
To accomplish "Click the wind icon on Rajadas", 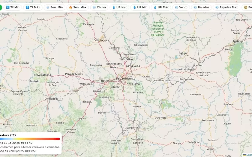I will [196, 7].
